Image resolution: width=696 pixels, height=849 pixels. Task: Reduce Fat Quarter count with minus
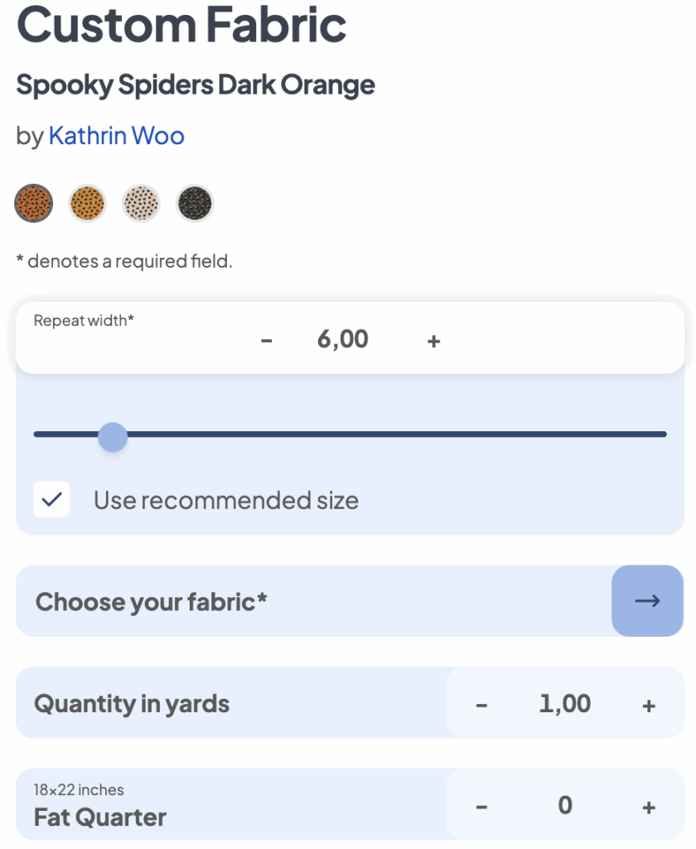[481, 807]
